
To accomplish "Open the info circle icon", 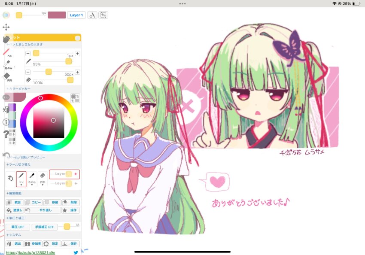I will tap(6, 122).
